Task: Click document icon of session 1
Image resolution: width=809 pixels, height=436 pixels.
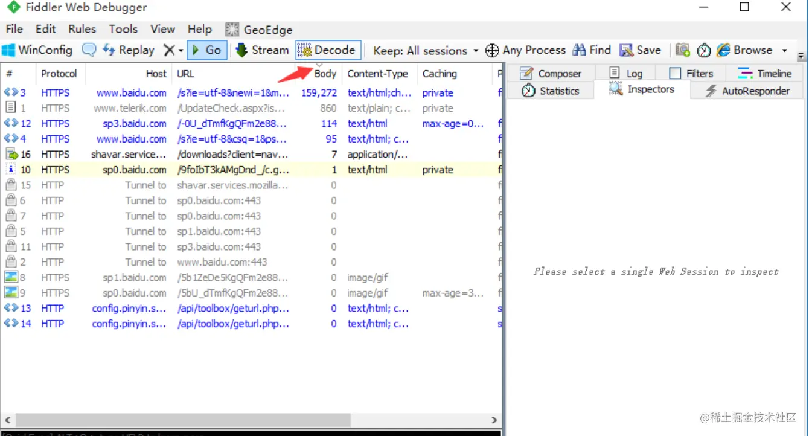Action: 11,108
